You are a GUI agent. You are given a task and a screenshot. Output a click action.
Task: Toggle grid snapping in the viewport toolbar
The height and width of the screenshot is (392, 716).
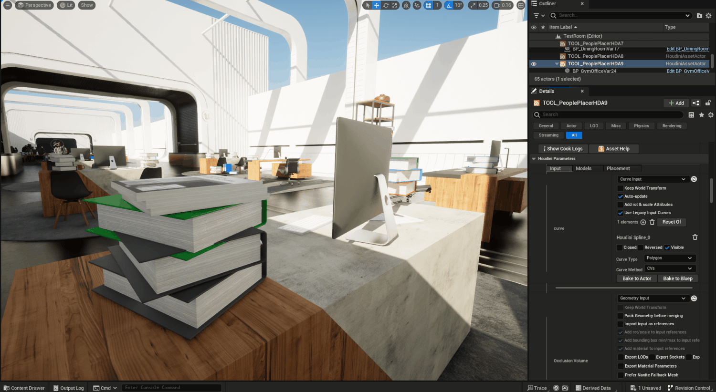pyautogui.click(x=428, y=5)
